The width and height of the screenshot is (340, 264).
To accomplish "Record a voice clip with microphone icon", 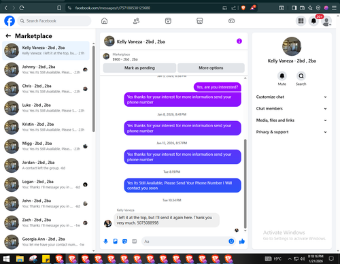I will coord(105,242).
